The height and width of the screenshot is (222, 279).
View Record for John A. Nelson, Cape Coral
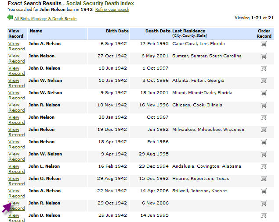pyautogui.click(x=17, y=46)
